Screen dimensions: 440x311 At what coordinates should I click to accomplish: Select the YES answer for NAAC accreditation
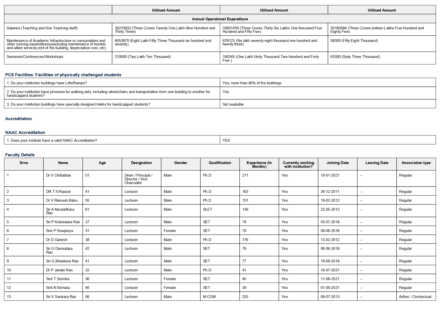226,140
